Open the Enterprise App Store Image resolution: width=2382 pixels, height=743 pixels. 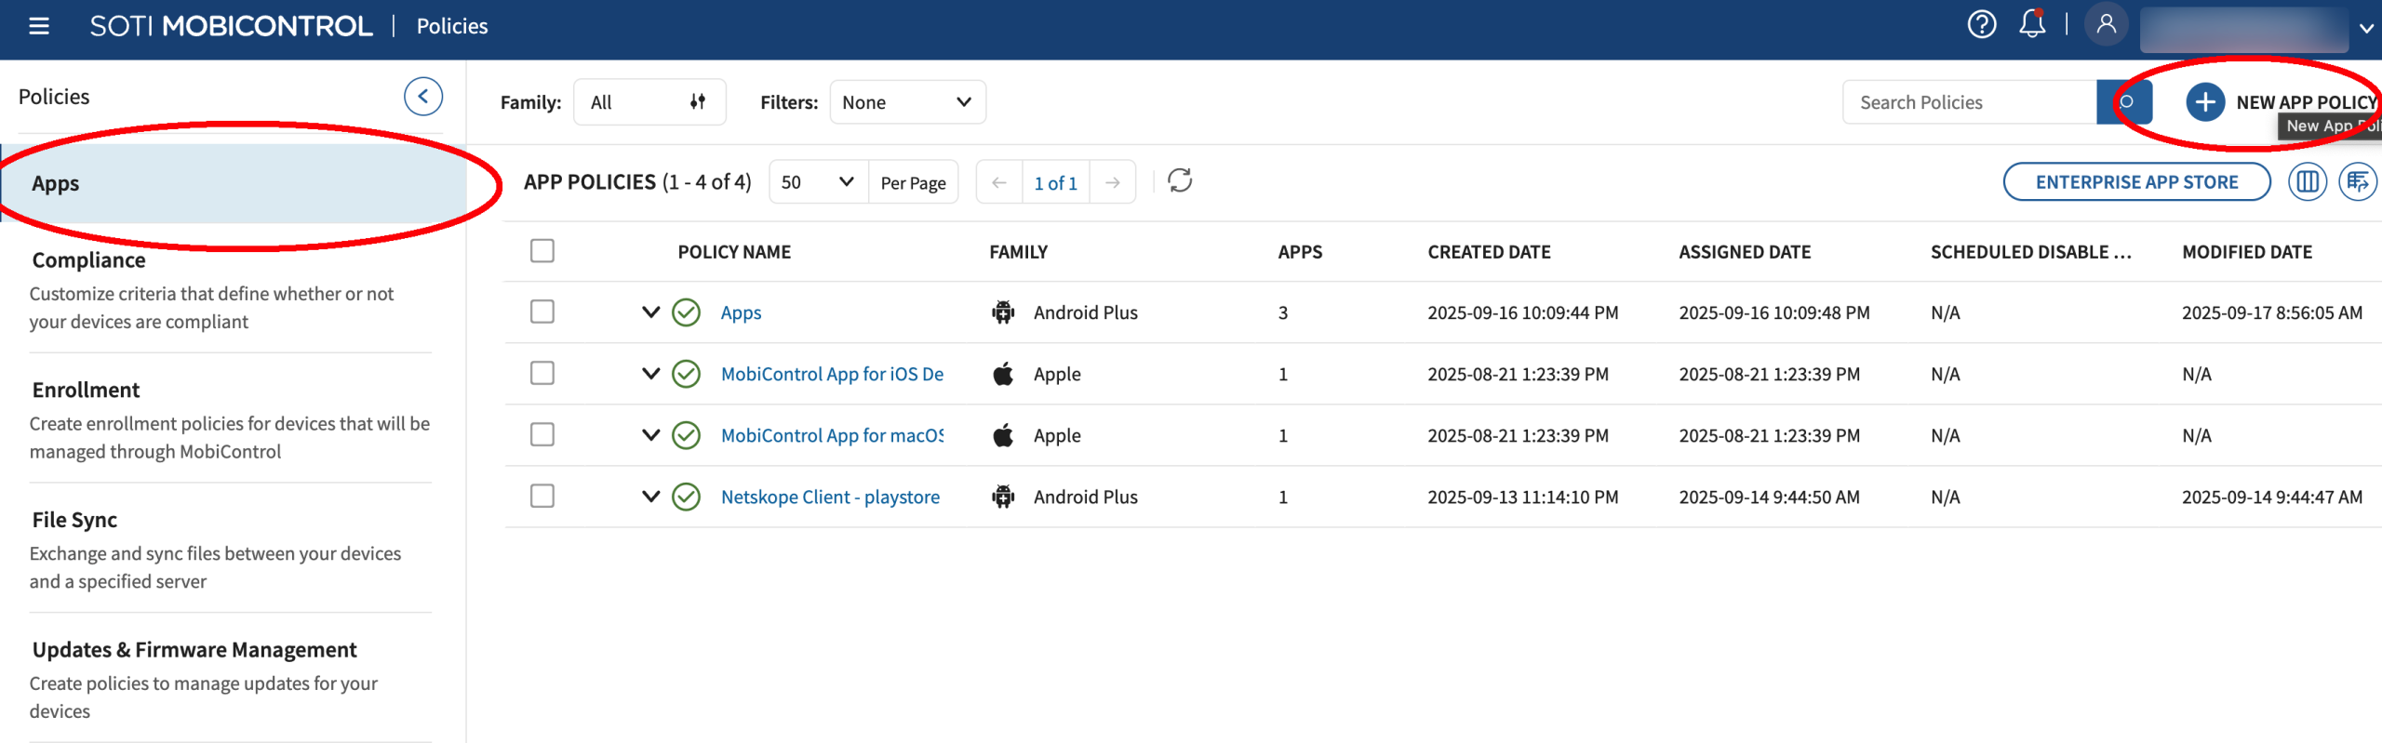pyautogui.click(x=2136, y=182)
